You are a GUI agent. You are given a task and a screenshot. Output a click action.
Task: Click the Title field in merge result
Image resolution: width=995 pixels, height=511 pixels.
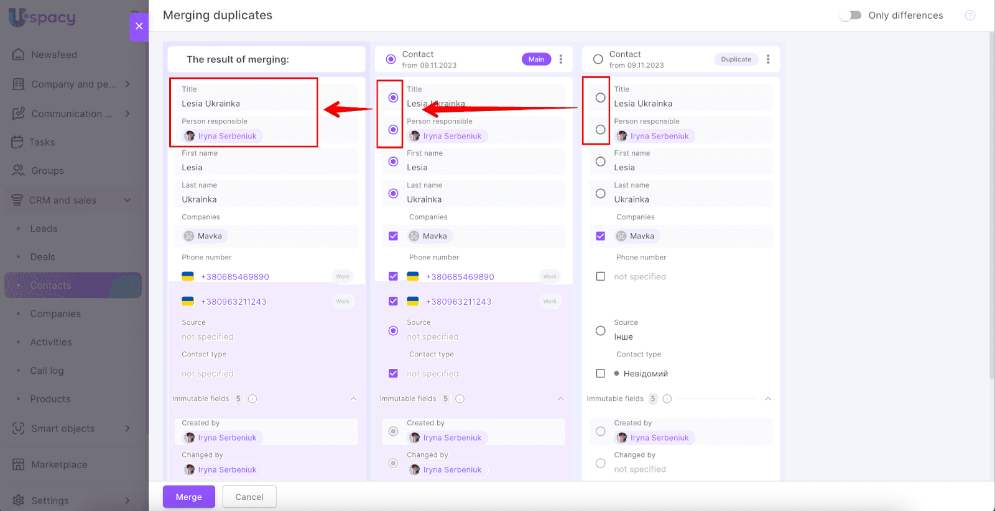tap(266, 97)
